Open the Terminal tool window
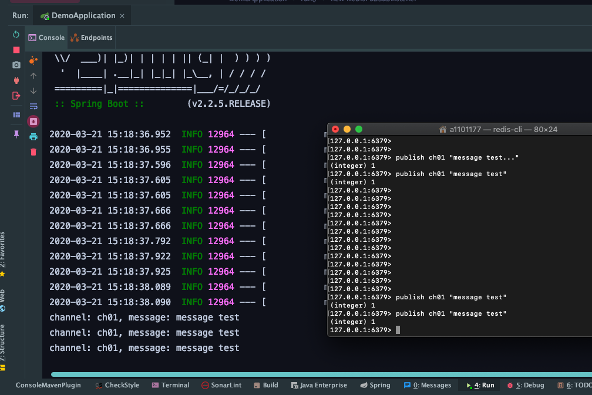Screen dimensions: 592x395 coord(170,385)
